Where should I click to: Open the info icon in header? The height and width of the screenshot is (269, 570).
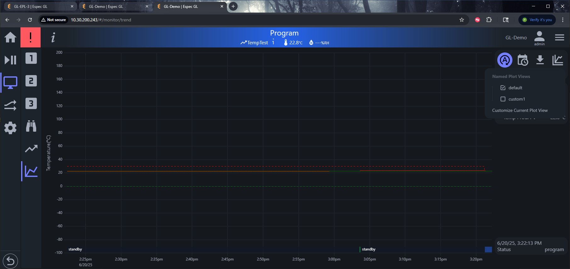pos(53,37)
